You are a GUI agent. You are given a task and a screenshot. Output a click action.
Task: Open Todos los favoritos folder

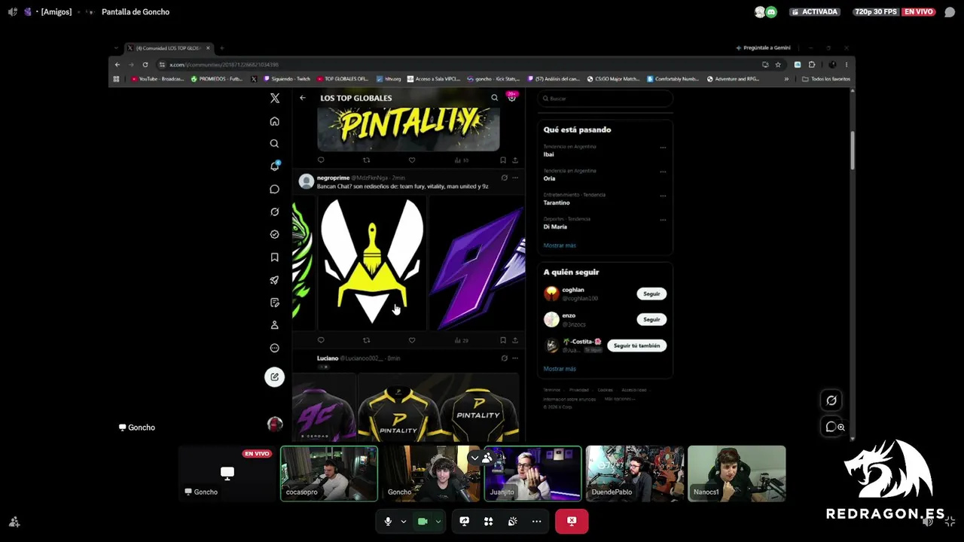(x=826, y=79)
